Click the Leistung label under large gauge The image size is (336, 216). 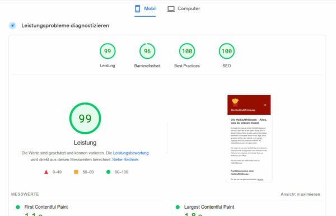tap(85, 143)
